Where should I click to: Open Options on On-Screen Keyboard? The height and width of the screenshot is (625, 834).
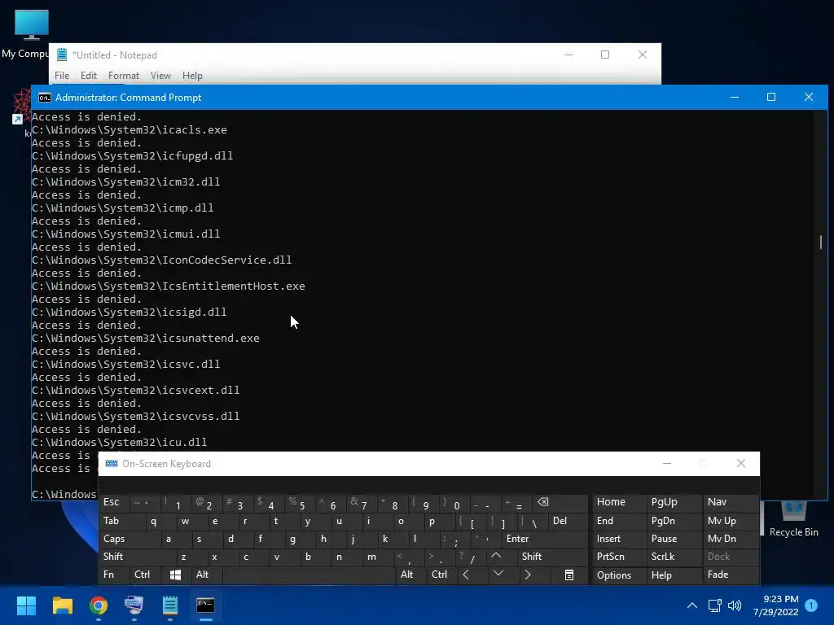coord(618,575)
